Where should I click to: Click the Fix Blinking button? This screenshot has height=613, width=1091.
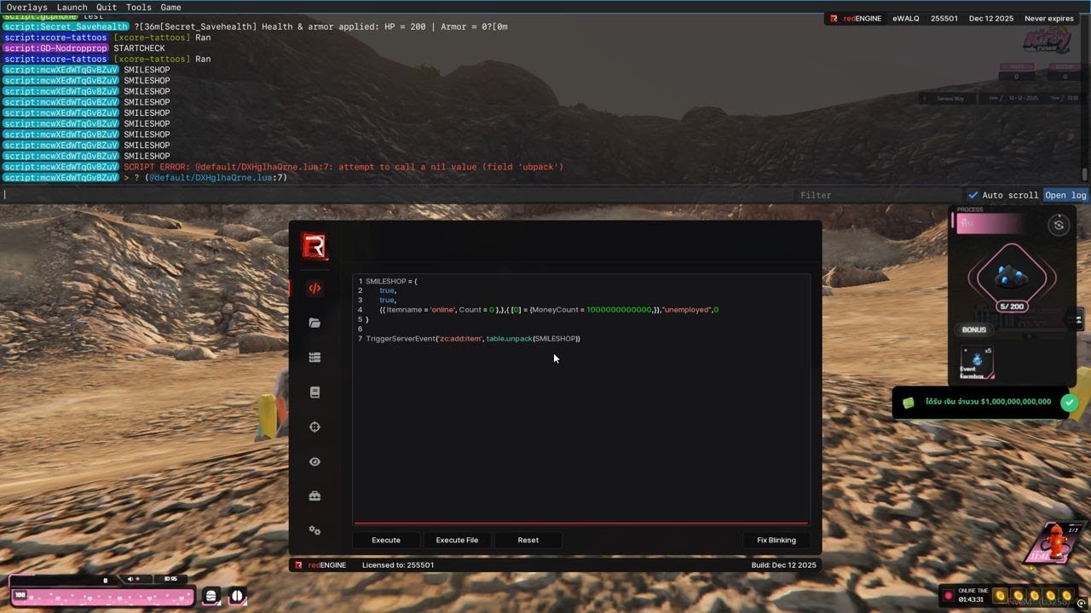(776, 540)
